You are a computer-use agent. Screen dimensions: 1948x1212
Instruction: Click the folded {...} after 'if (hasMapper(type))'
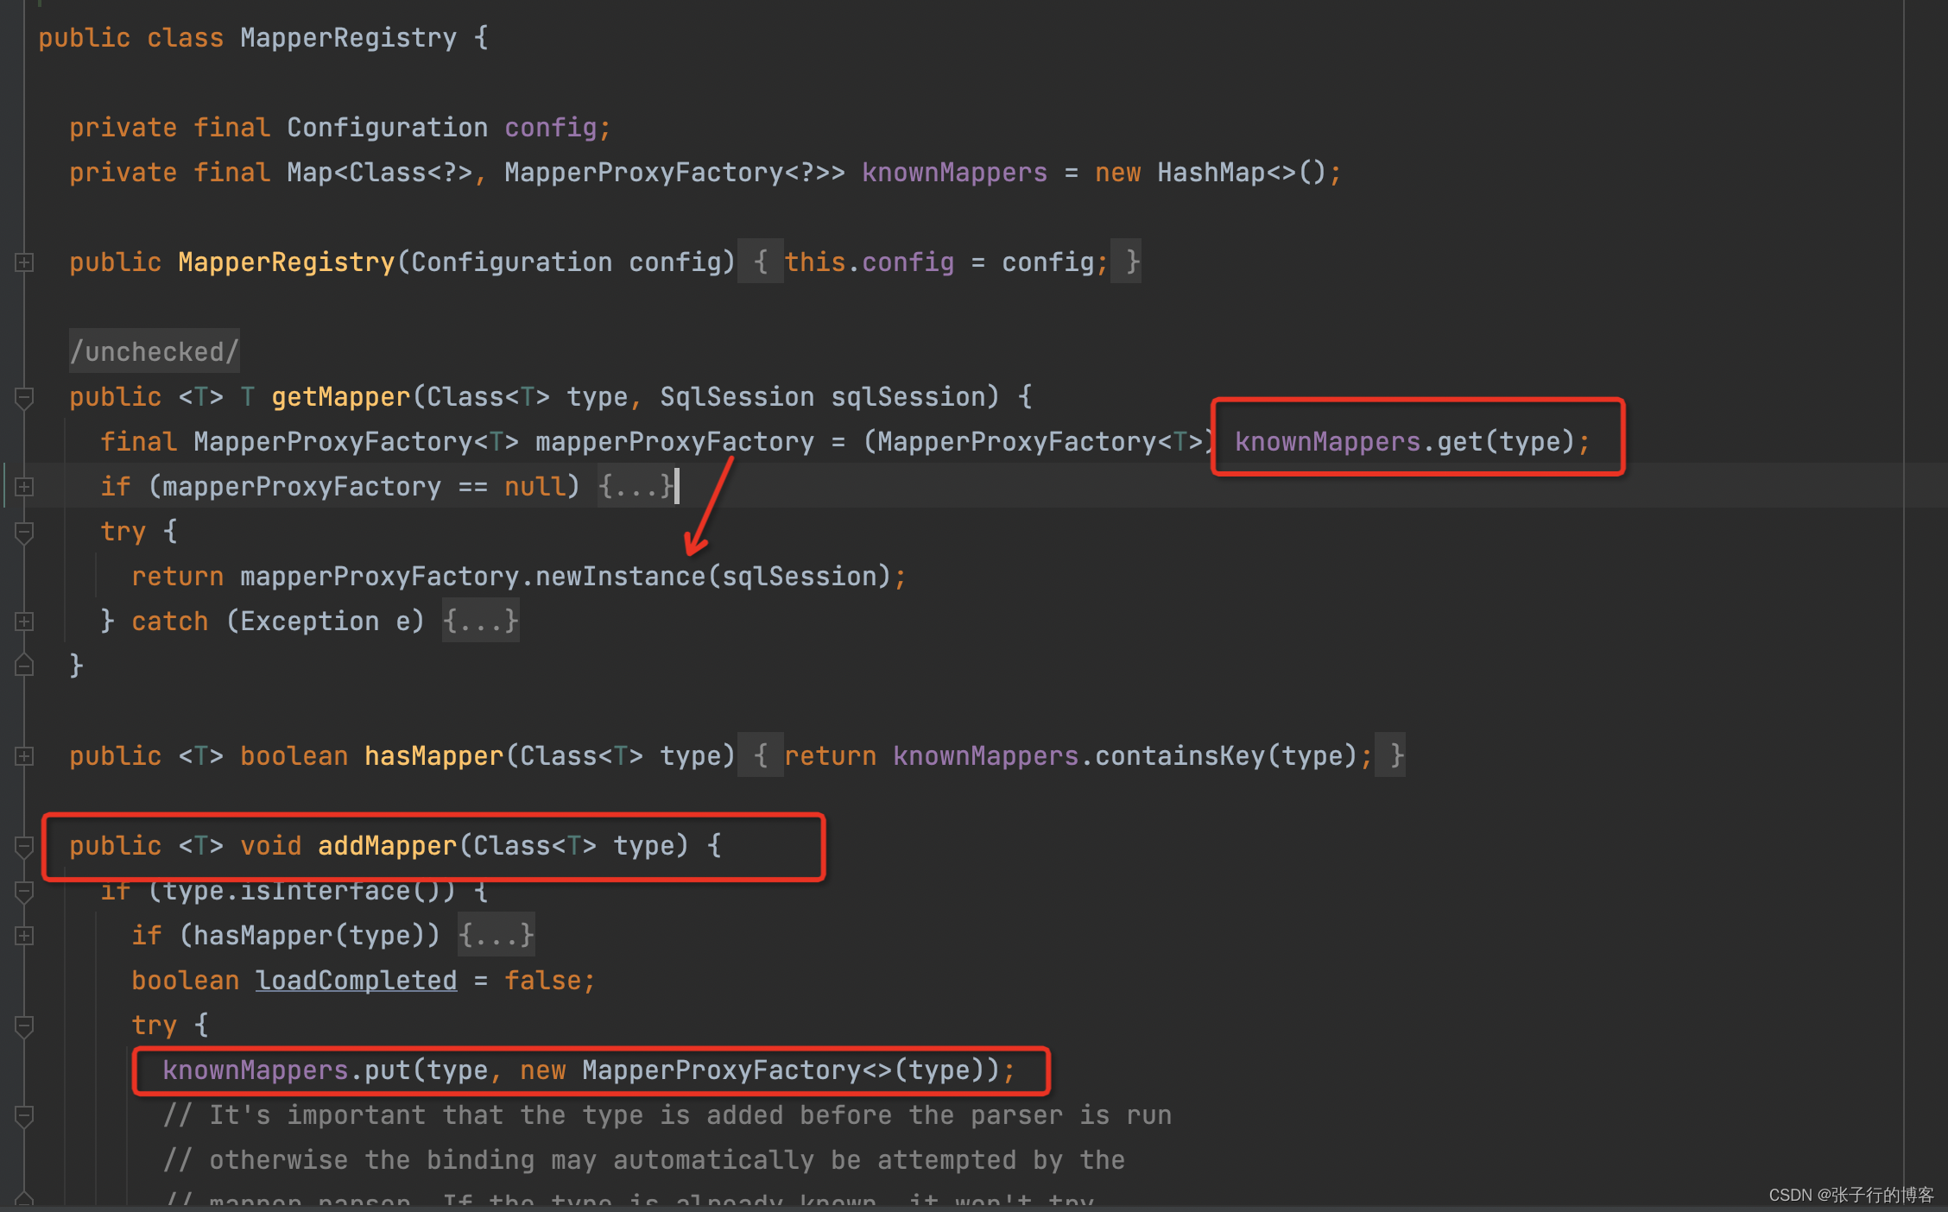coord(496,936)
